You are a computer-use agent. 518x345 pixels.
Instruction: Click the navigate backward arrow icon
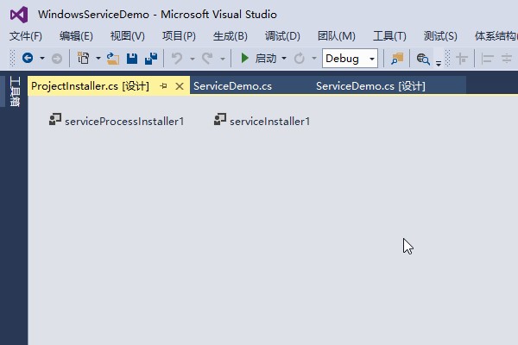(27, 59)
